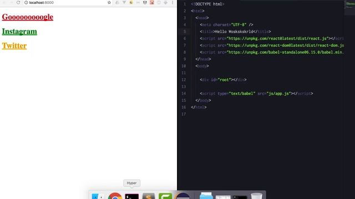Open the Trash in the Dock

click(256, 196)
